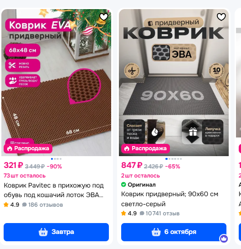Viewport: 241px width, 249px height.
Task: Open gray 90x60 doormat product image
Action: point(174,82)
